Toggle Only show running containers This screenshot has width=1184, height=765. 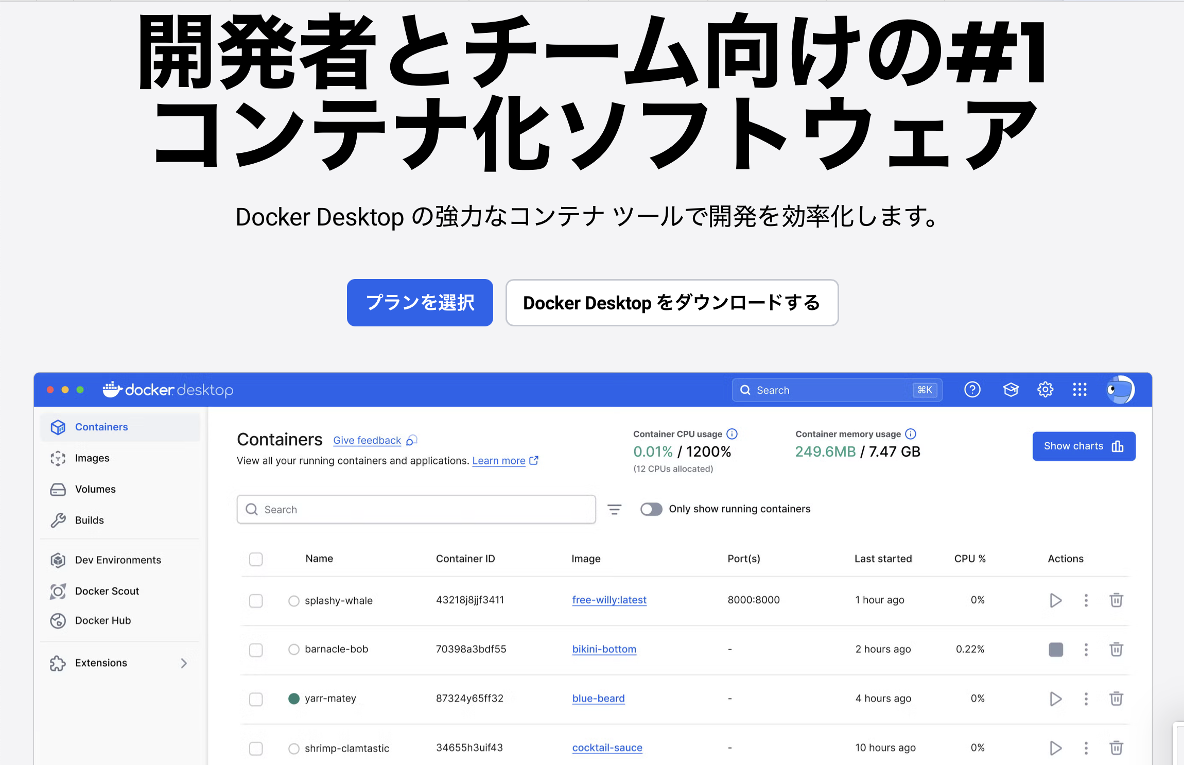coord(651,509)
